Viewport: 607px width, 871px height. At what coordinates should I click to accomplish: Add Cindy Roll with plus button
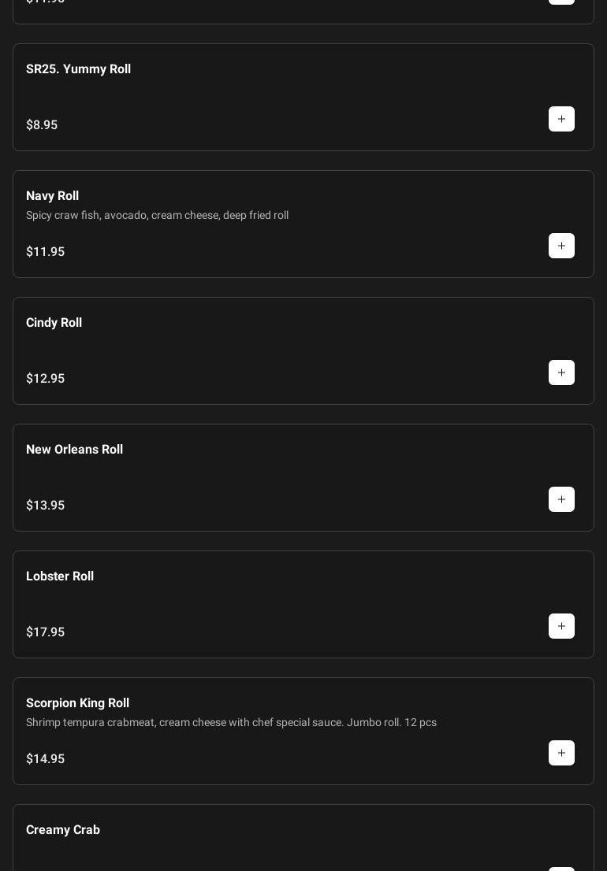tap(561, 372)
